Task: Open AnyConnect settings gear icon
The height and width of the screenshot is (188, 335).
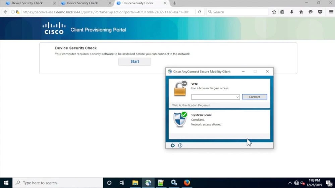Action: [173, 146]
